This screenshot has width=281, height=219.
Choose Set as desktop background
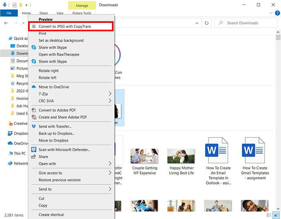(61, 41)
